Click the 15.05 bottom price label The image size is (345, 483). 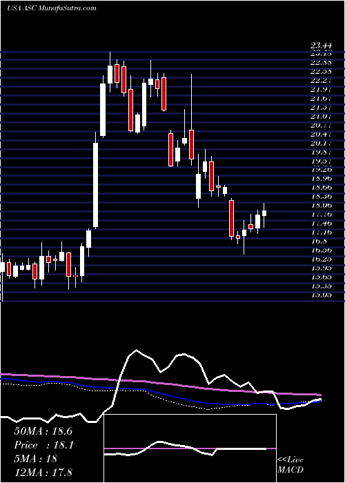(x=322, y=295)
